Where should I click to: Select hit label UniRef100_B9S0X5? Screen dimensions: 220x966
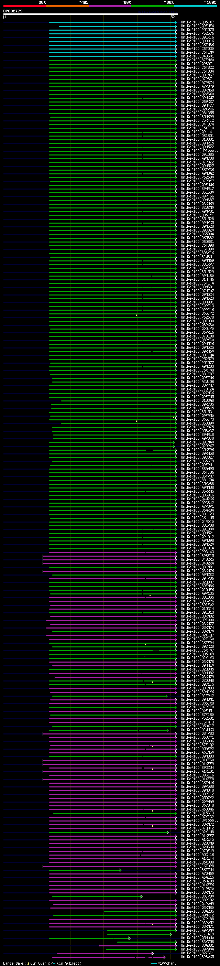[198, 957]
